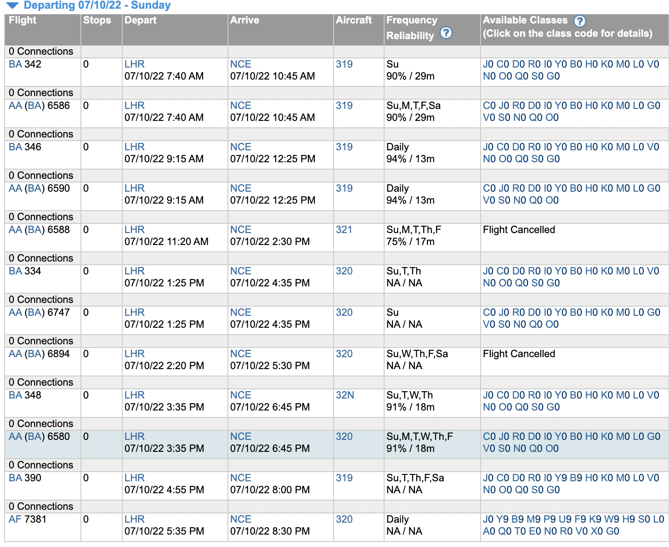Select class Q0 for AA (BA) 6580
669x547 pixels.
pos(536,449)
